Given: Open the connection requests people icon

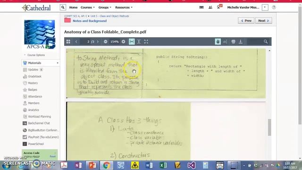Looking at the screenshot, I should [x=210, y=8].
